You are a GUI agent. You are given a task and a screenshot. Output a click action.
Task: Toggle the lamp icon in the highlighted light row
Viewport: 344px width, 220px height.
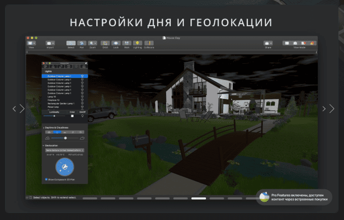tap(82, 76)
